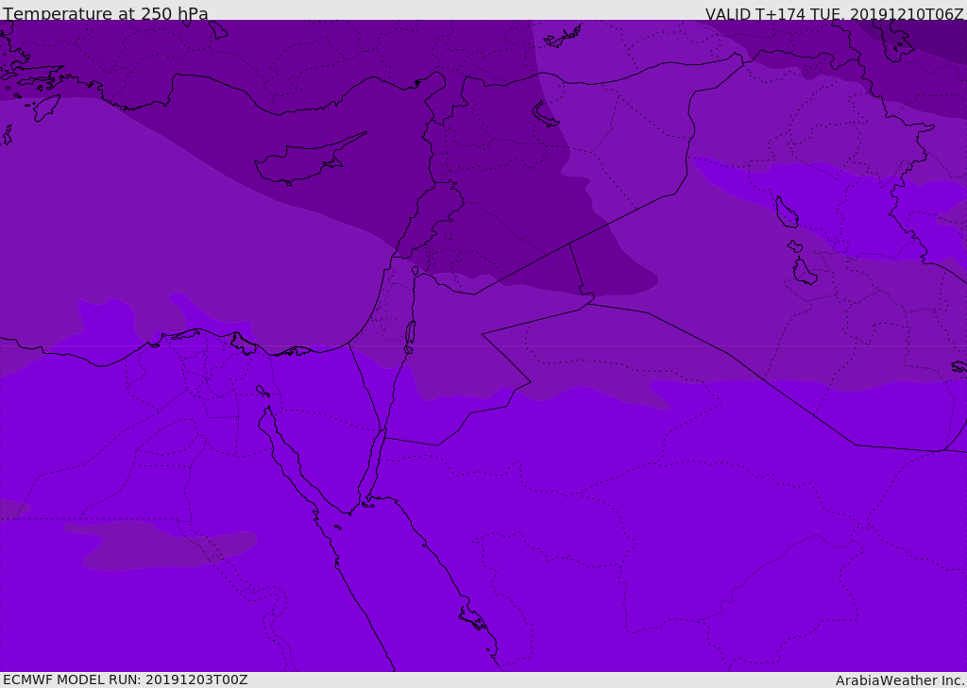Click the island of Cyprus on the map
This screenshot has width=967, height=688.
(309, 160)
